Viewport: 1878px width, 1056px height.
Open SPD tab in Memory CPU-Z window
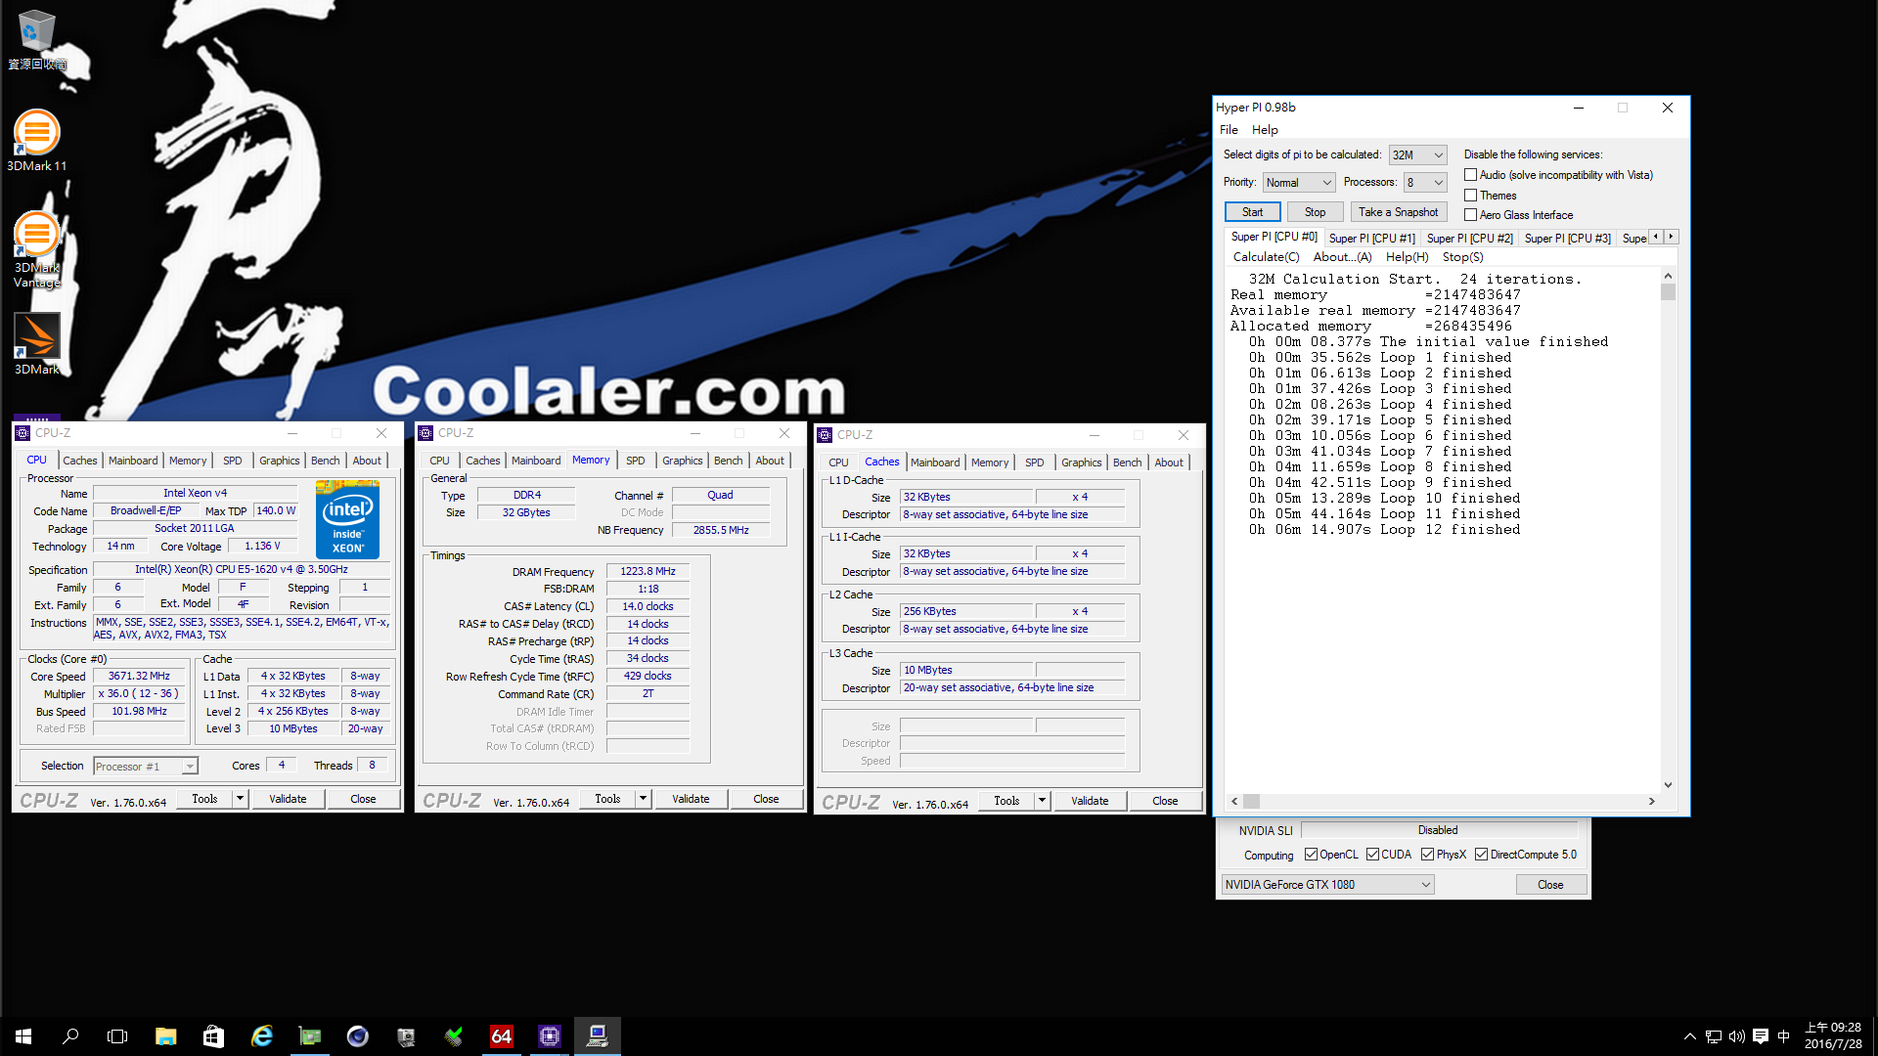pos(636,461)
